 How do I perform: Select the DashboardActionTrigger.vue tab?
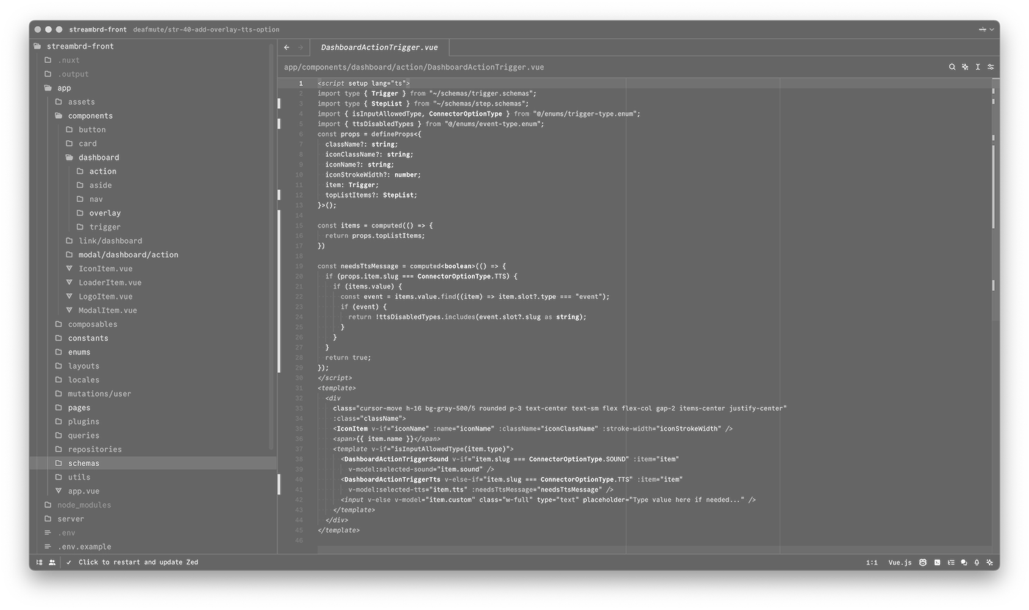coord(379,48)
